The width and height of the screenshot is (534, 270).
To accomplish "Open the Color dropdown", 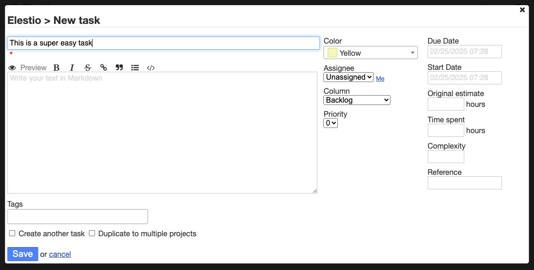I will pos(370,52).
